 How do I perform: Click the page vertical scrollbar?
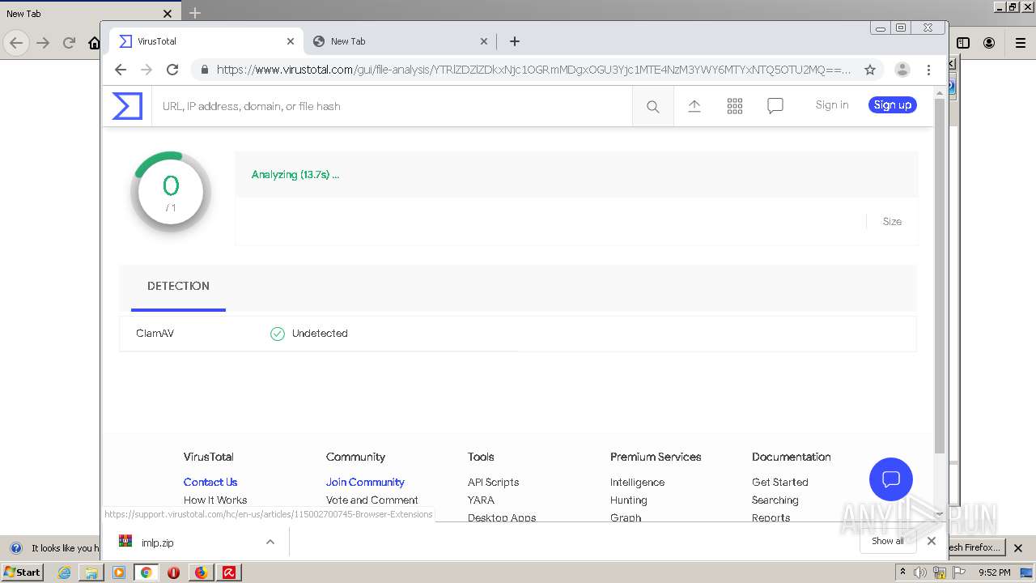(x=939, y=275)
